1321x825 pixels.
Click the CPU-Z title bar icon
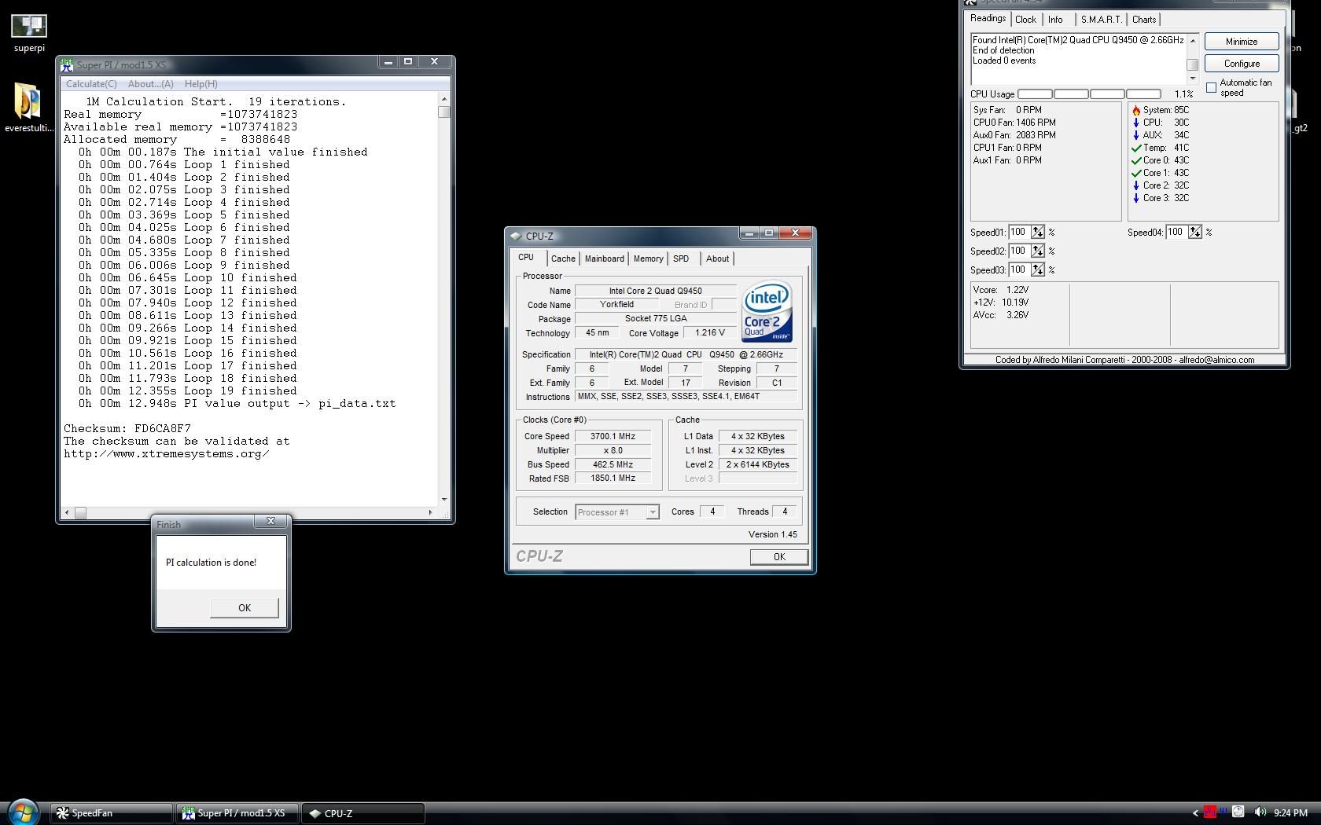click(x=515, y=236)
